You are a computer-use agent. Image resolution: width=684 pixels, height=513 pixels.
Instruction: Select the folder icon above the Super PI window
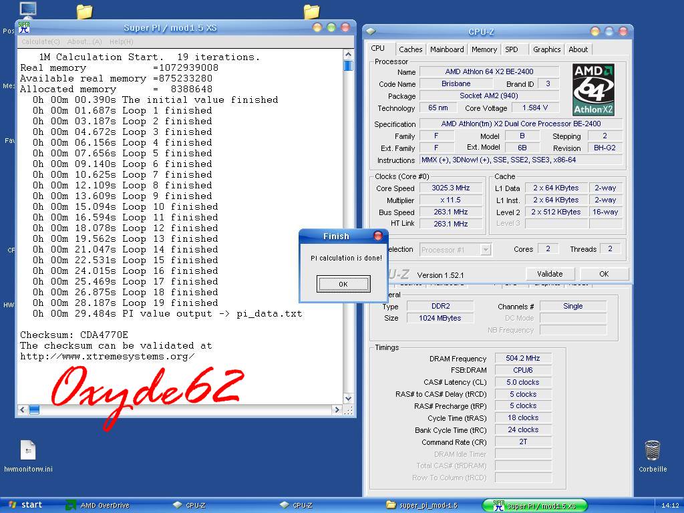point(84,11)
